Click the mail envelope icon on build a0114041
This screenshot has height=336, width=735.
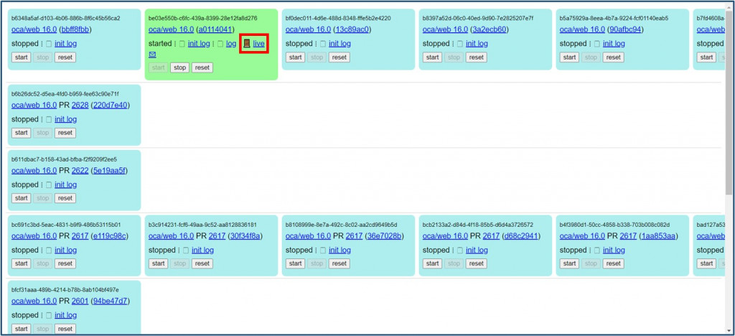coord(152,55)
